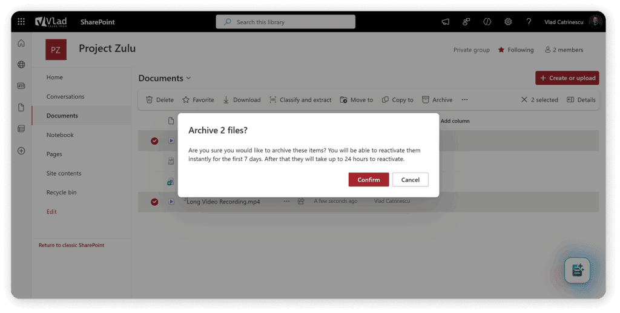Open the floating document assistant icon

[x=577, y=270]
